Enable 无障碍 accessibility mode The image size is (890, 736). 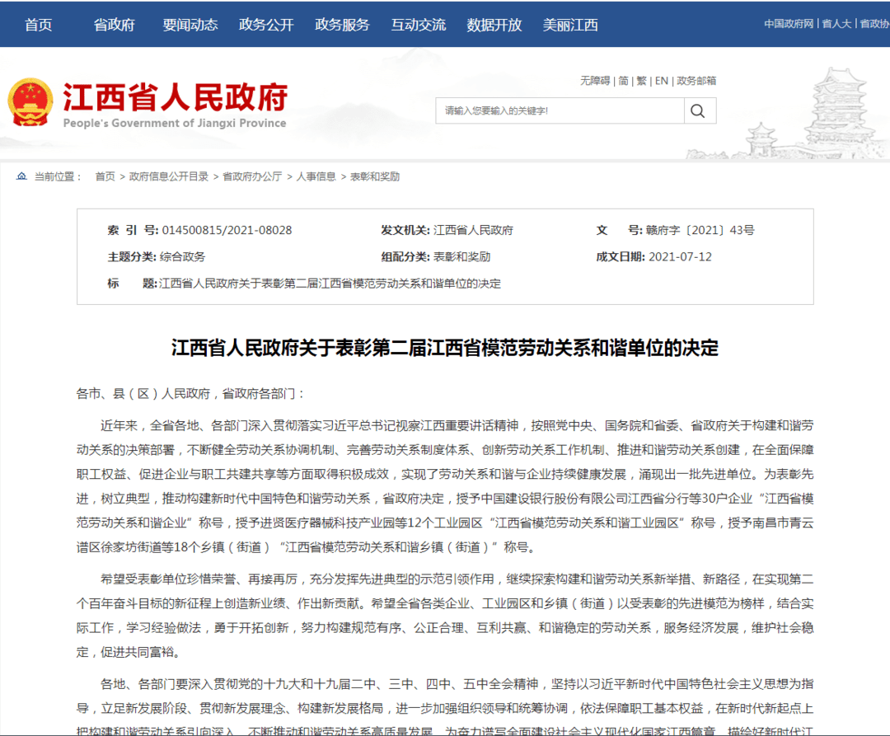pos(595,81)
